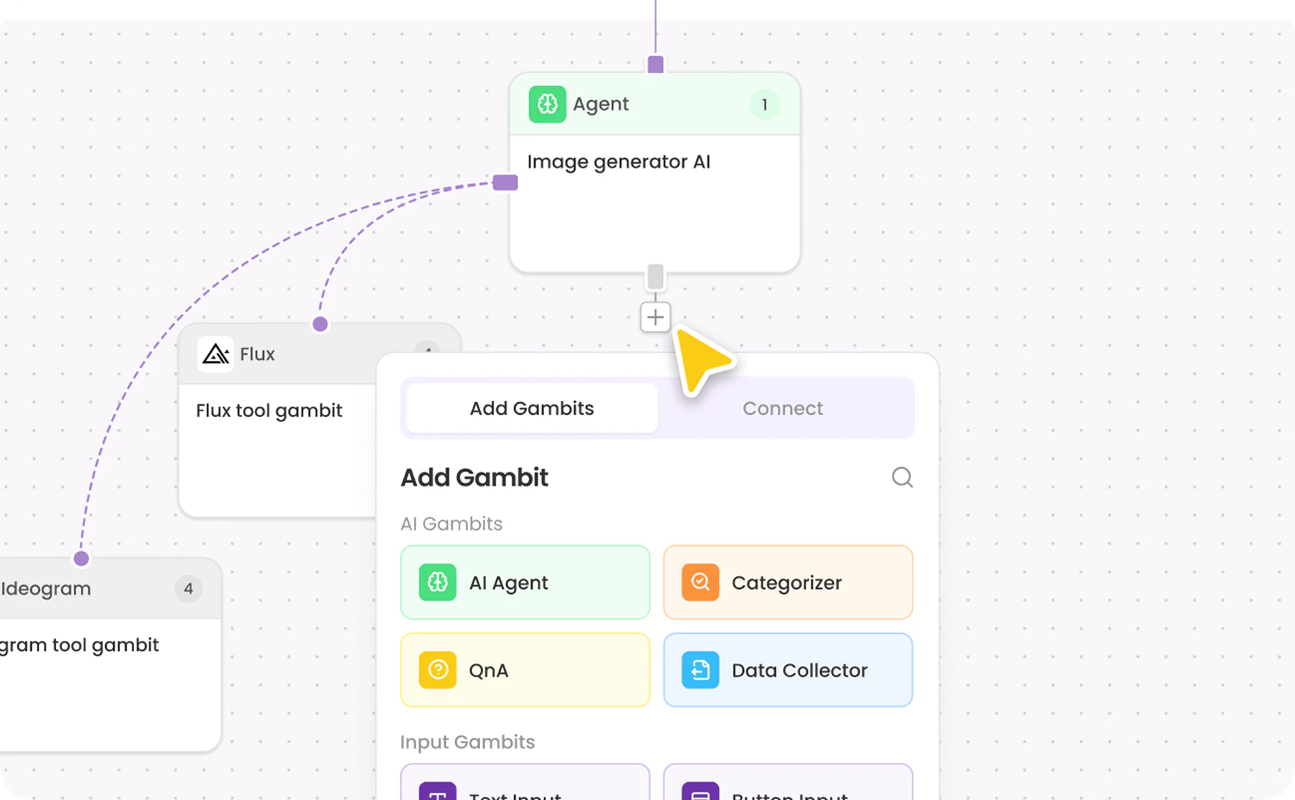Switch to the Connect tab
This screenshot has width=1295, height=800.
(x=782, y=408)
